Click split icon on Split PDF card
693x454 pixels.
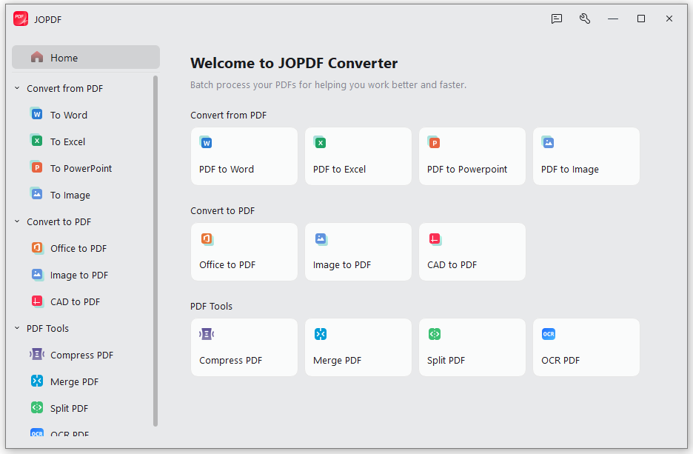click(x=435, y=334)
